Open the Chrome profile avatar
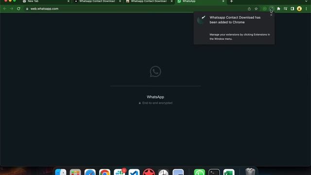 coord(299,9)
